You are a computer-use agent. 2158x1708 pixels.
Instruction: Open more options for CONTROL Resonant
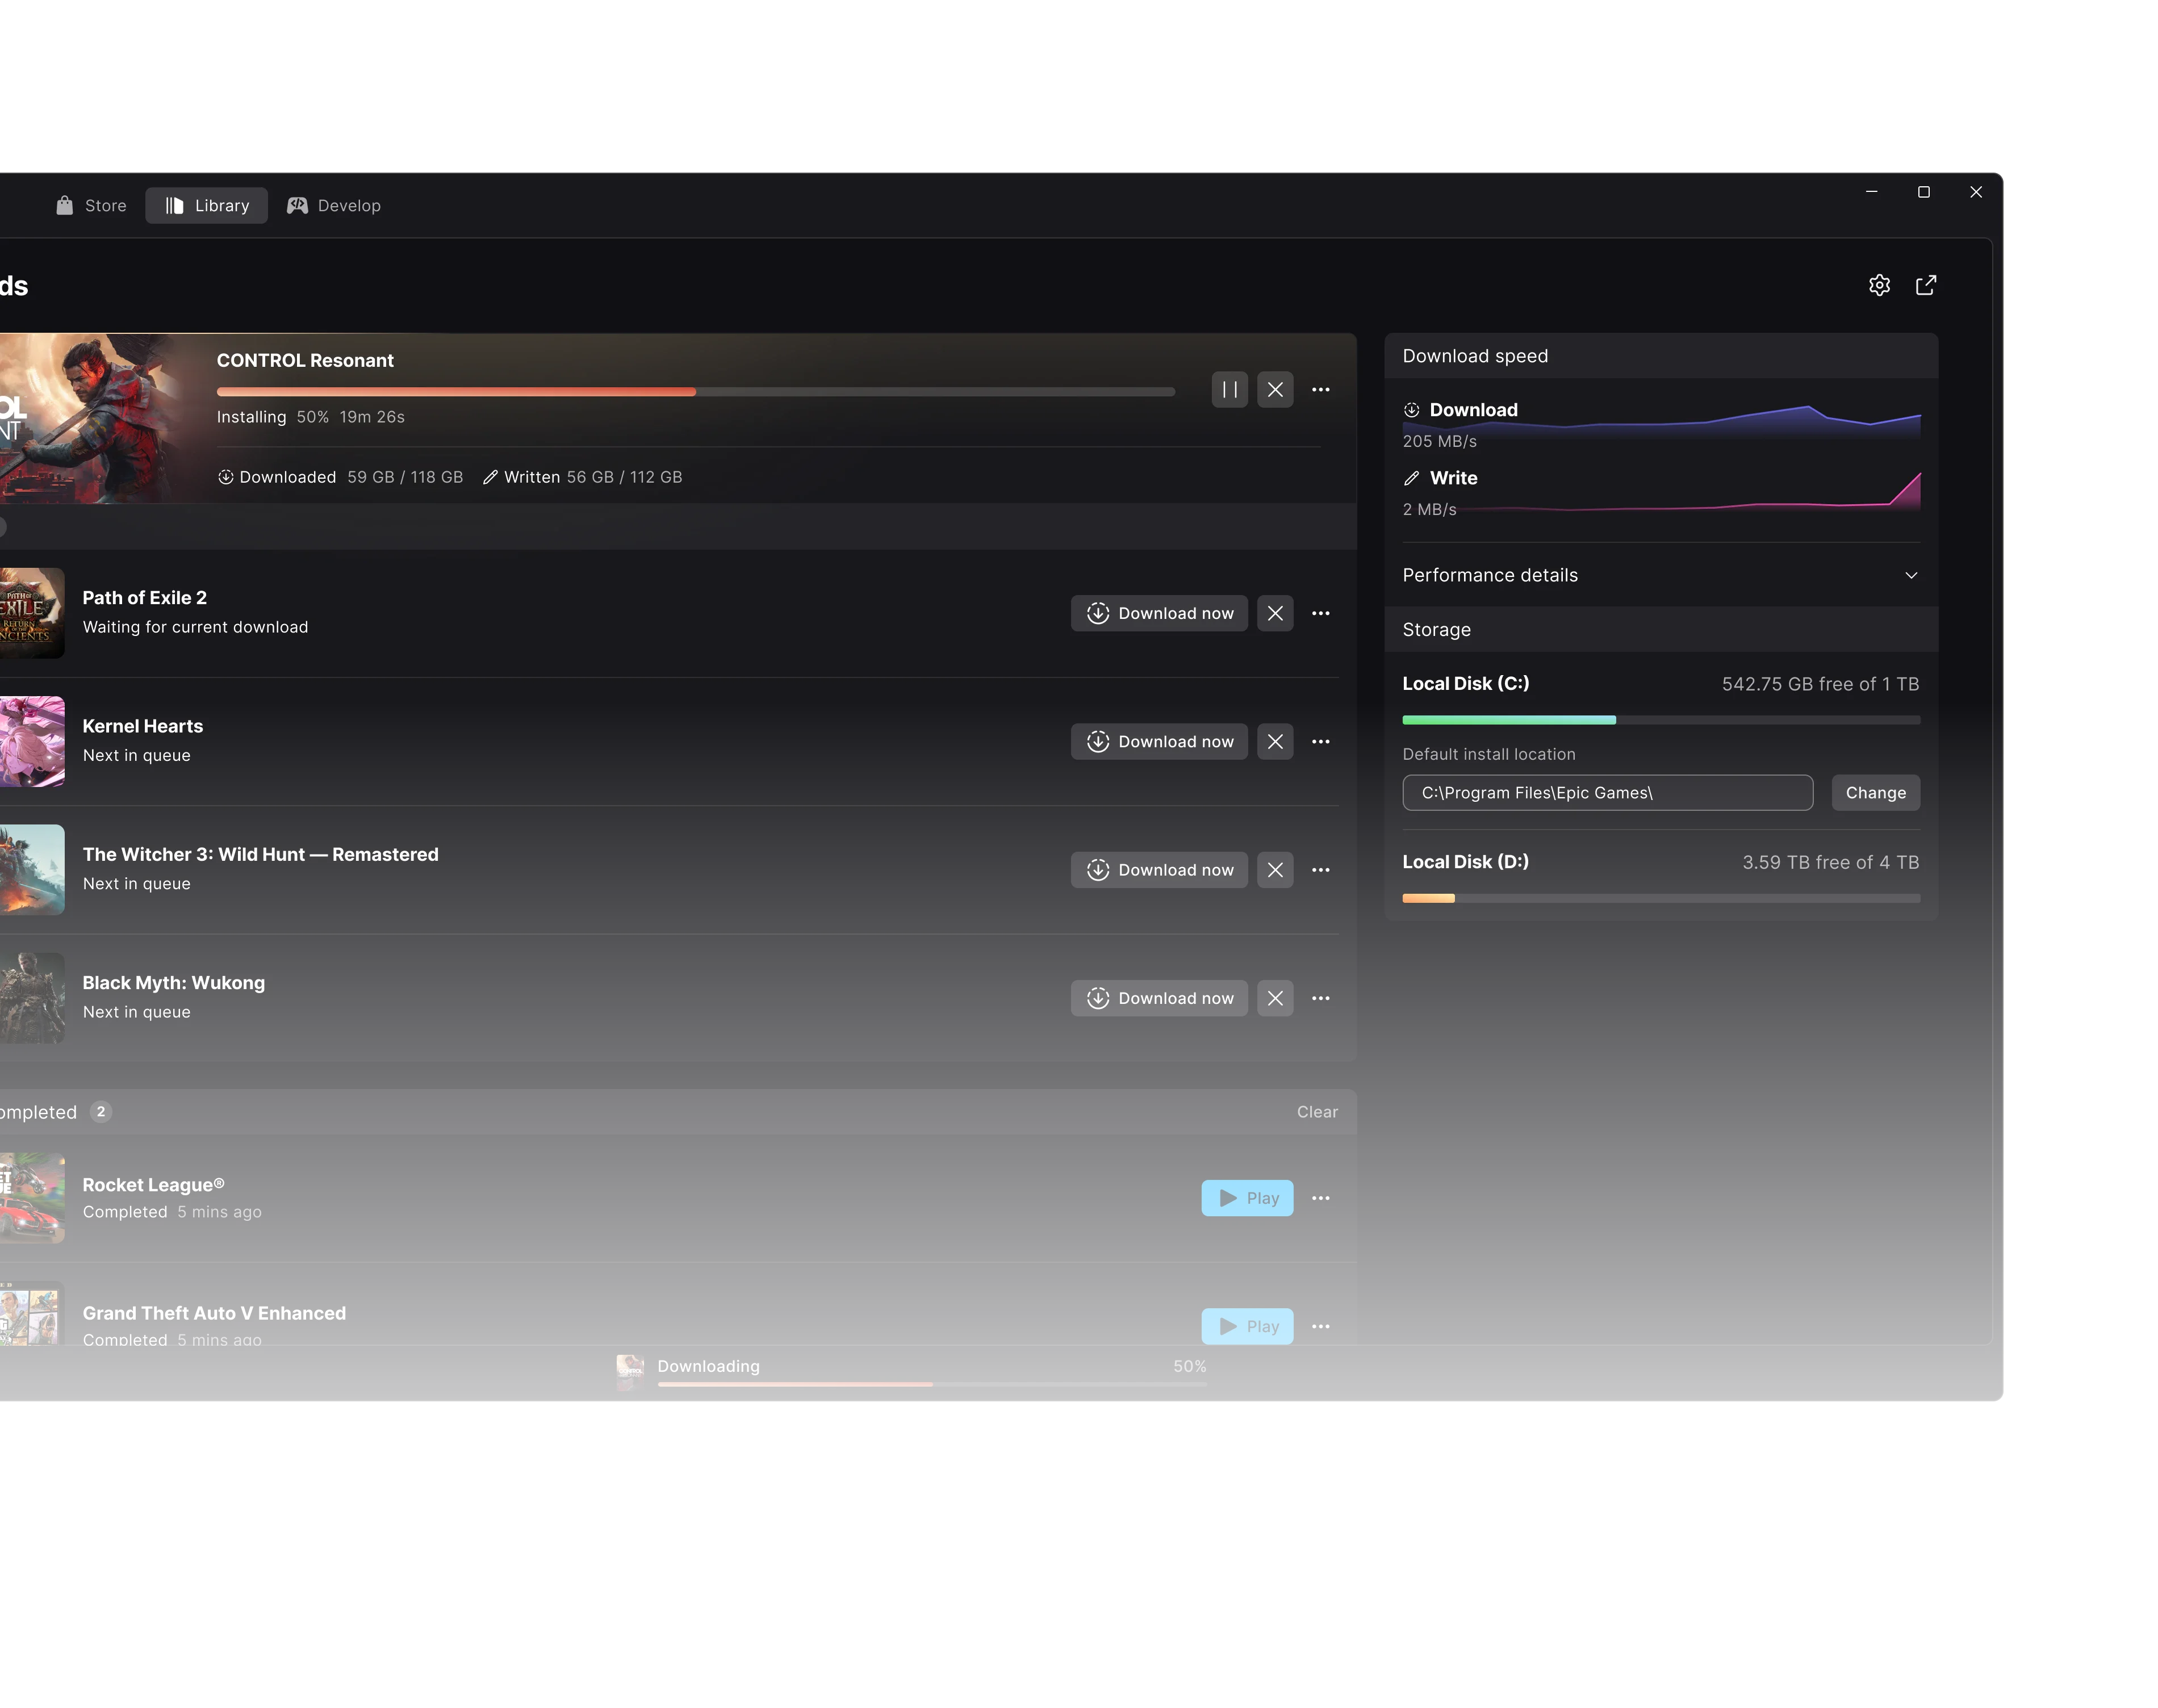[x=1320, y=390]
